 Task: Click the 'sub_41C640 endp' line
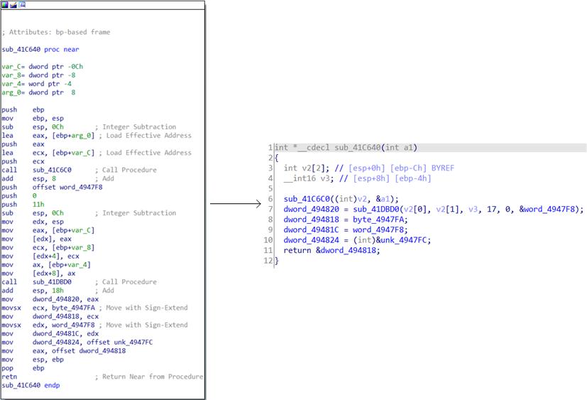coord(31,385)
